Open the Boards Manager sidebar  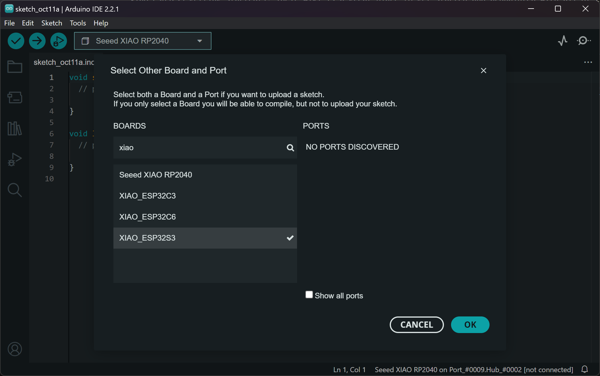pos(15,97)
